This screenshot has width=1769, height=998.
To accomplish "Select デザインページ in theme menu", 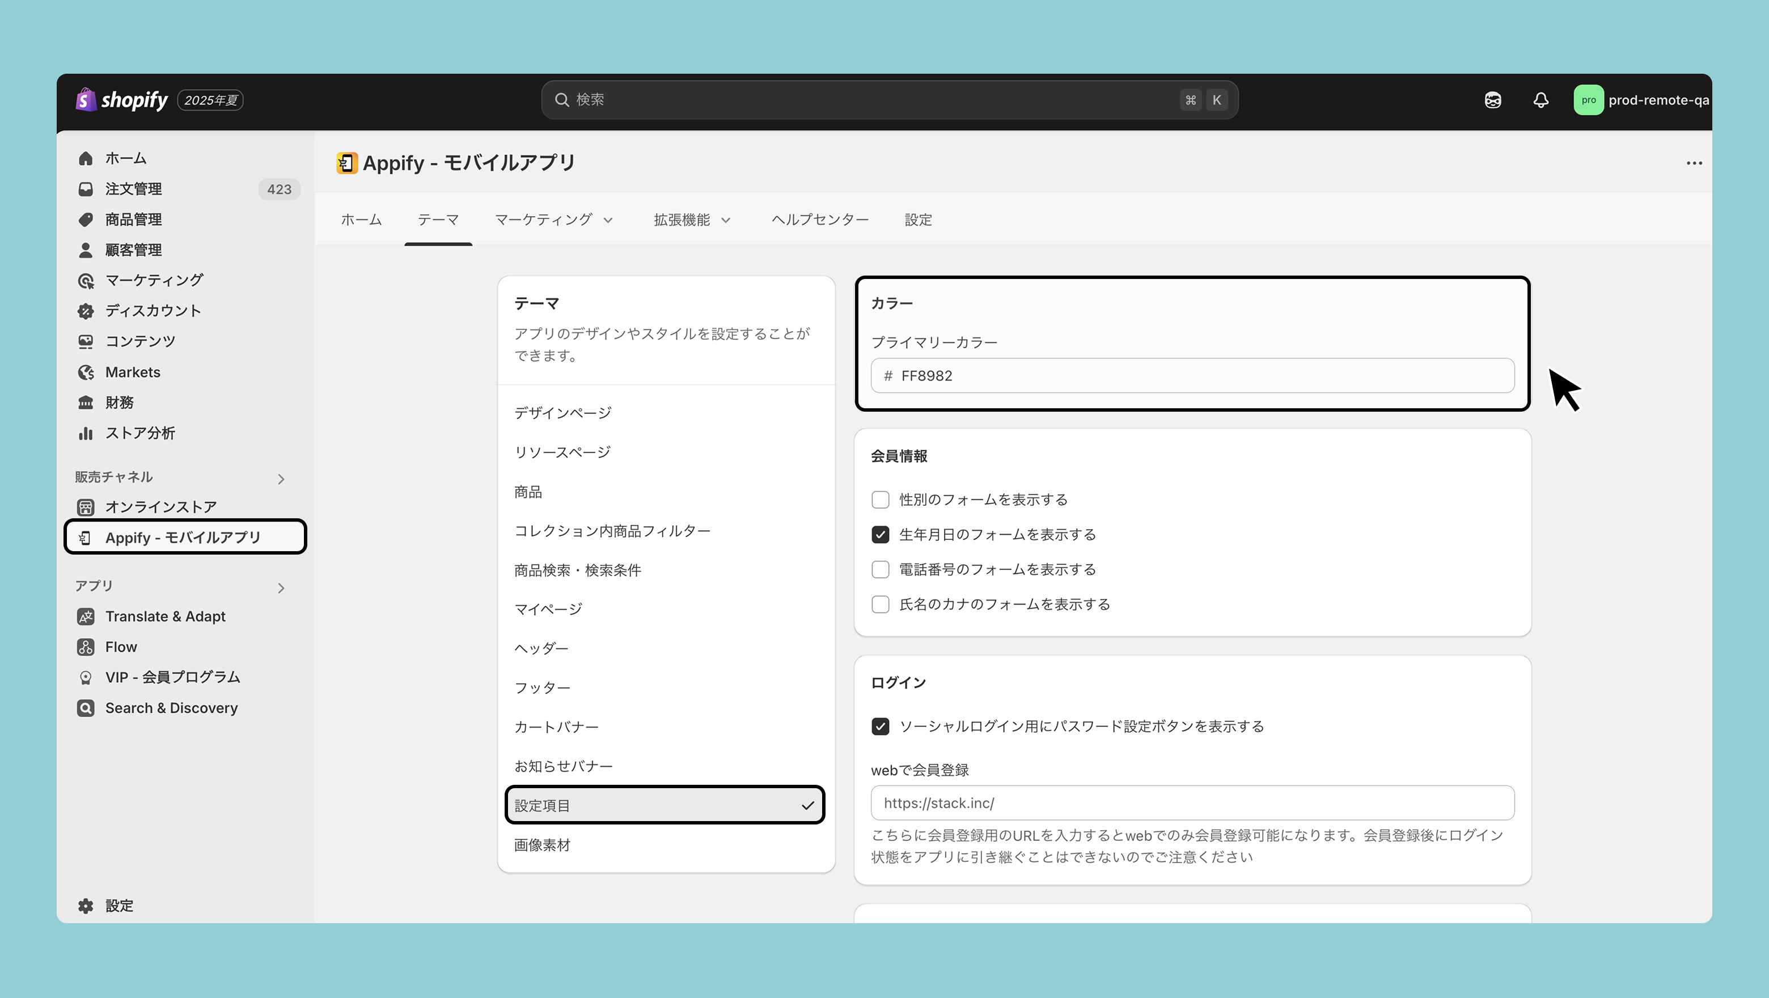I will coord(562,413).
